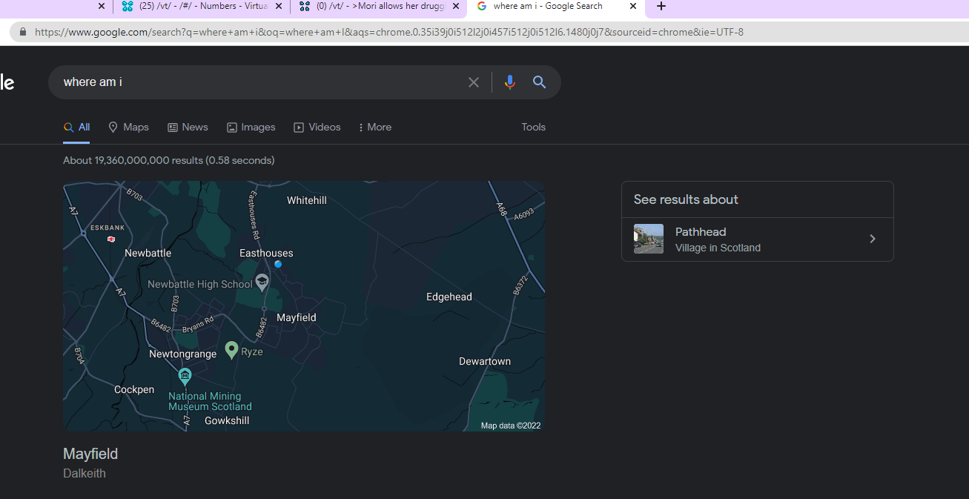969x499 pixels.
Task: Click the Dalkeith text below Mayfield
Action: click(85, 474)
